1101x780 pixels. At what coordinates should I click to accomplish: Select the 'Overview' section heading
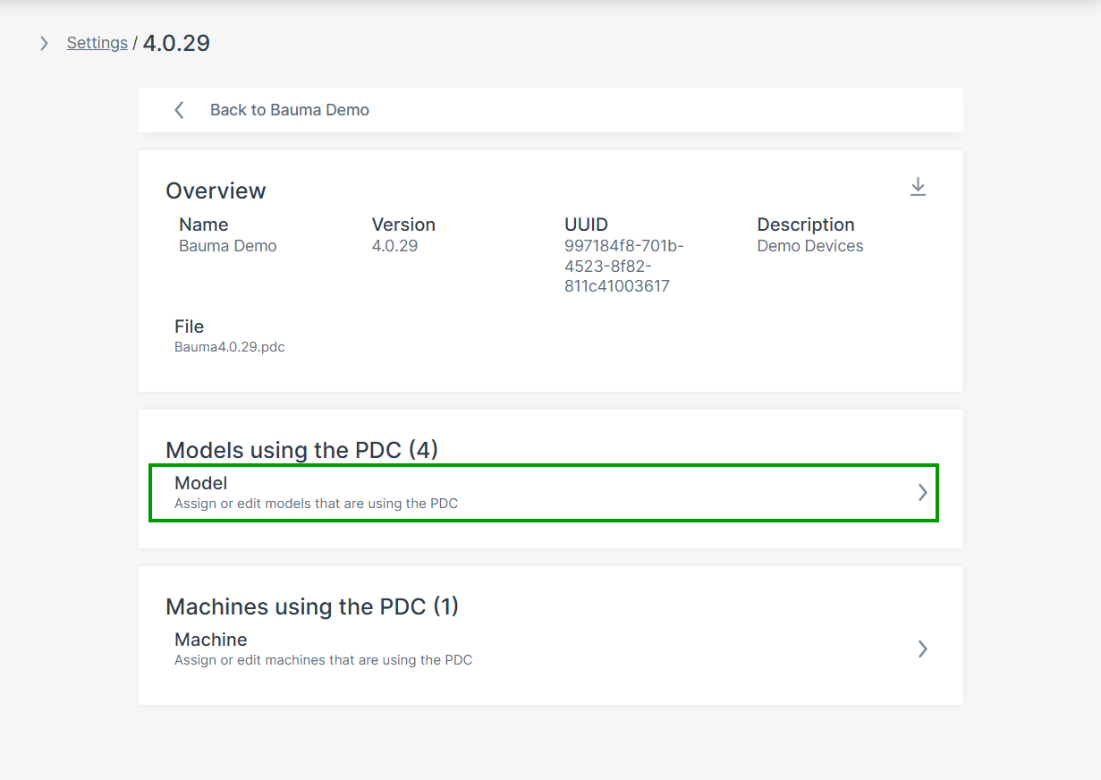coord(216,191)
